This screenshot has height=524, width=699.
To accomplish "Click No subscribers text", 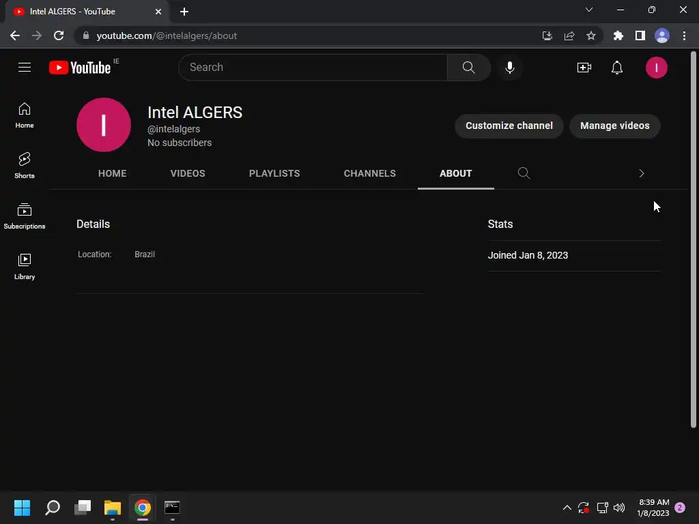I will coord(180,143).
